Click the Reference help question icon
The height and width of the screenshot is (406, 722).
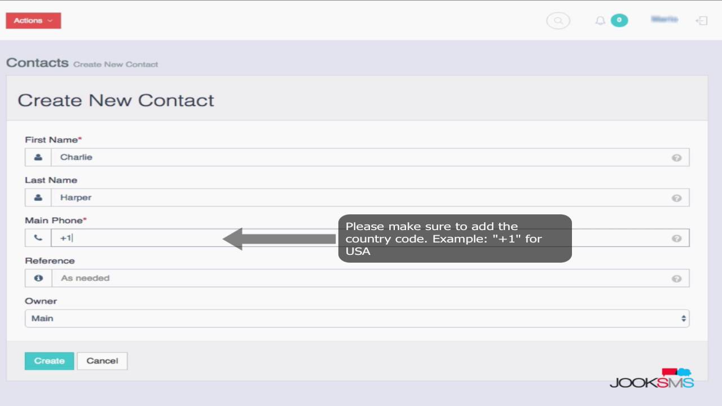click(676, 279)
